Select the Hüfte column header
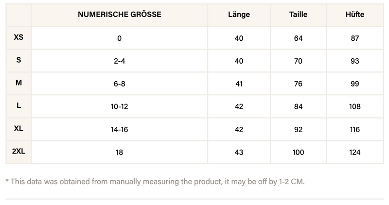 pyautogui.click(x=354, y=15)
